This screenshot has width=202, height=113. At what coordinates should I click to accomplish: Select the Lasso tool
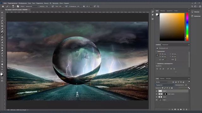(2, 18)
